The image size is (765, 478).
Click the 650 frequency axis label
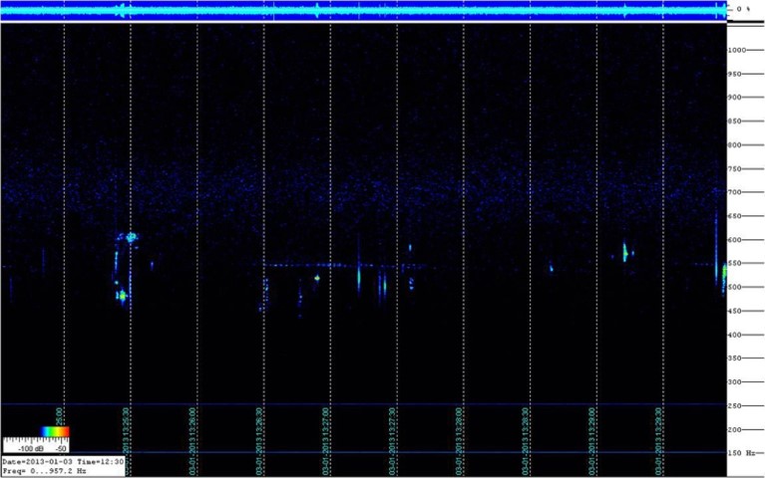735,216
